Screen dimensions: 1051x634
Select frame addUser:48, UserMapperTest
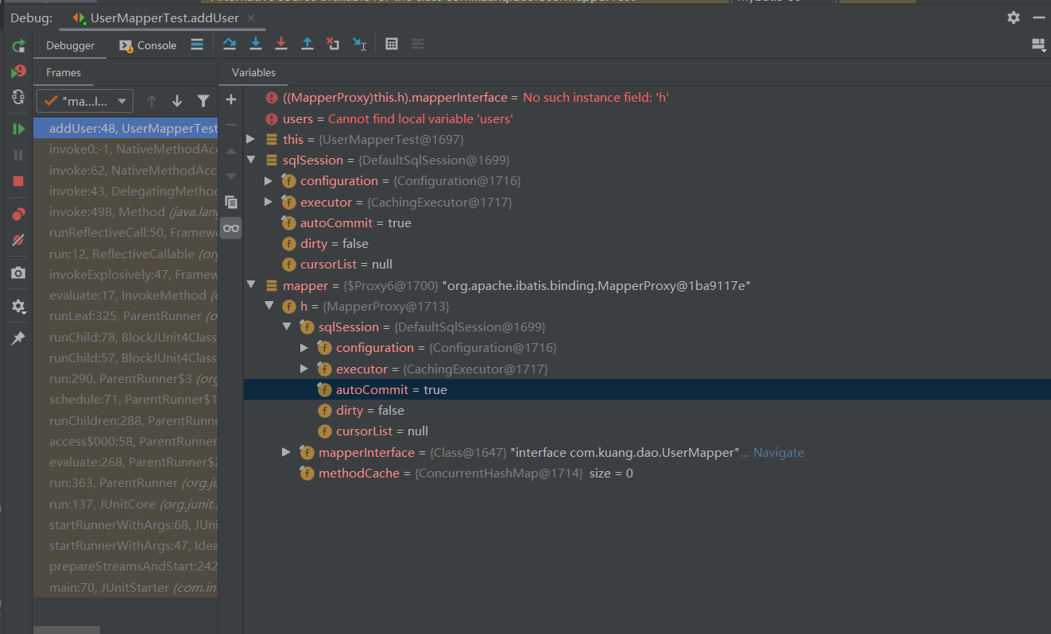pyautogui.click(x=126, y=128)
